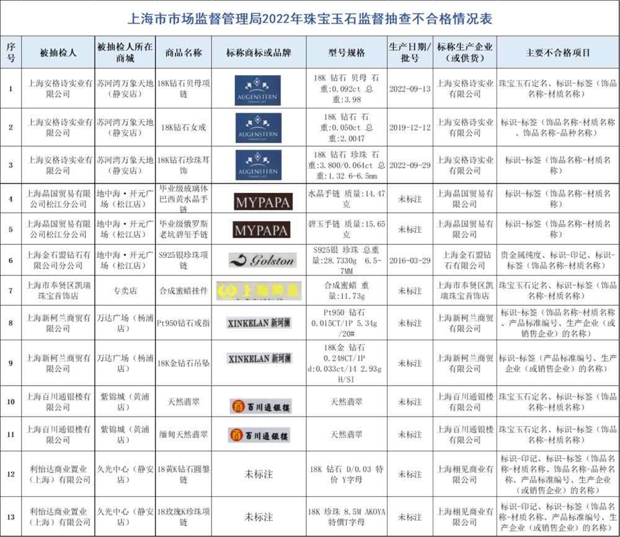This screenshot has width=620, height=537.
Task: Click the 被抽检人 column header
Action: tap(58, 53)
